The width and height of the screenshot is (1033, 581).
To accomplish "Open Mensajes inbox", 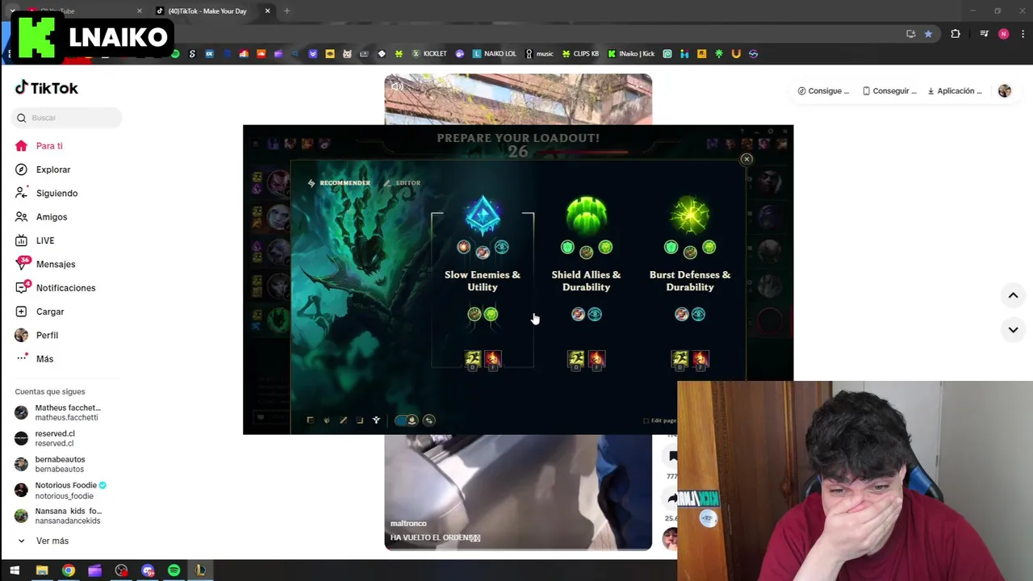I will (x=45, y=264).
